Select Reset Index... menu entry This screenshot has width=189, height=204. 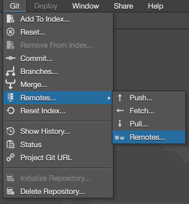[x=43, y=111]
